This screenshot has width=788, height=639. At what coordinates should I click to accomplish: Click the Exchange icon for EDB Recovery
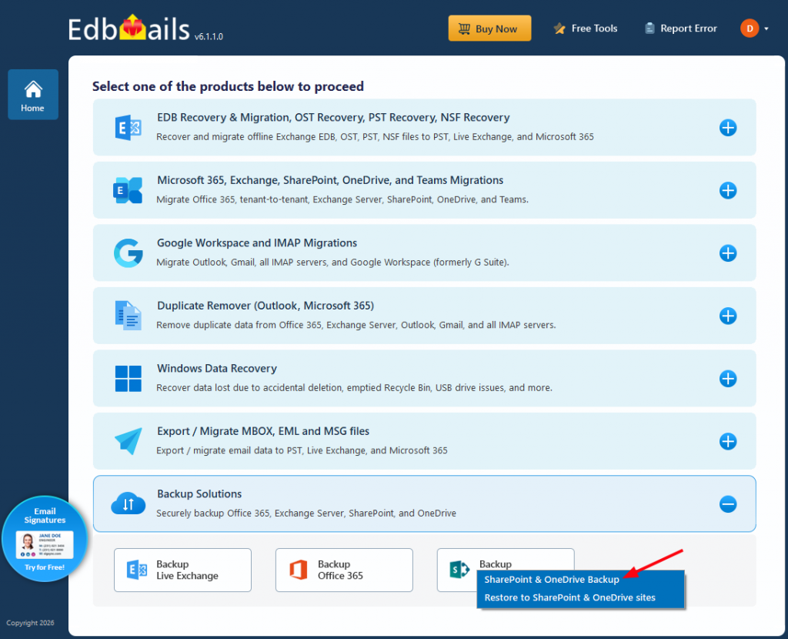129,128
